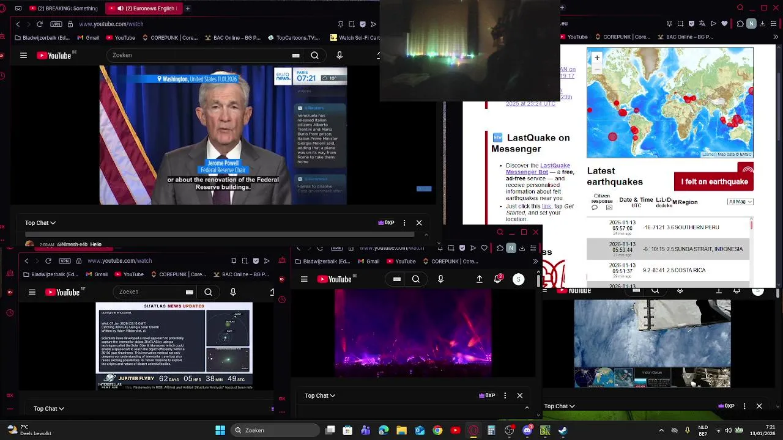Switch to the BREAKING: Something browser tab
Screen dimensions: 783x440
coord(64,9)
